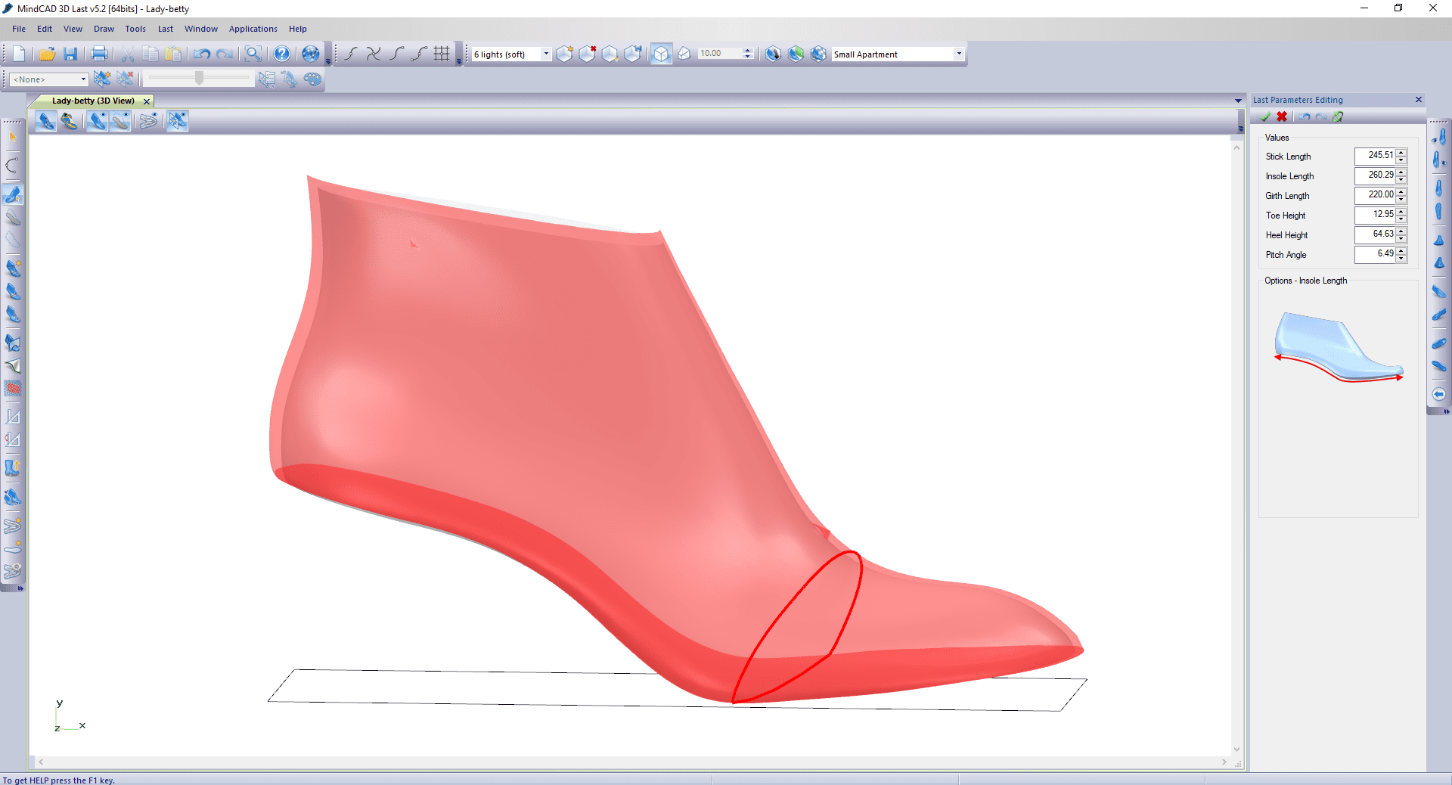
Task: Increase the Heel Height value
Action: [1401, 231]
